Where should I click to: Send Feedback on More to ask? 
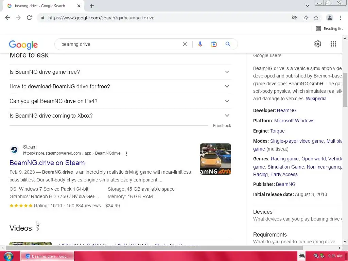pos(222,126)
